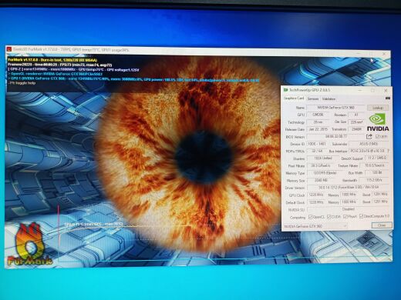This screenshot has width=401, height=300.
Task: Minimize the GPU-Z window
Action: [x=359, y=90]
